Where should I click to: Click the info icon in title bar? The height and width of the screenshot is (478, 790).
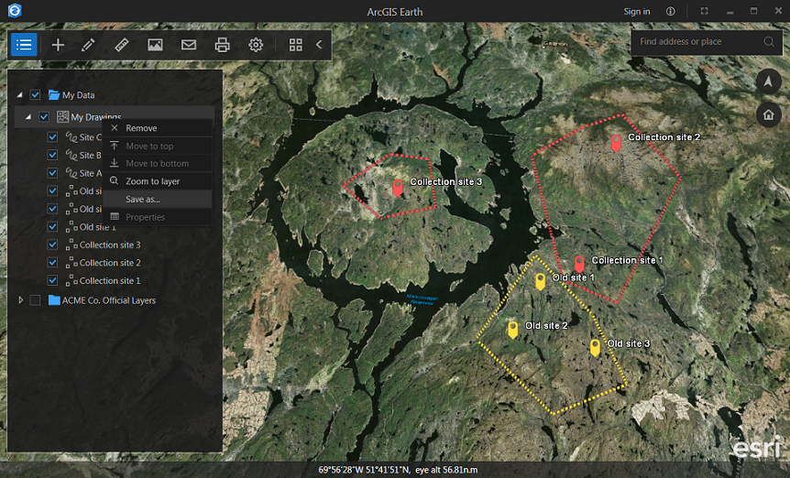tap(671, 11)
